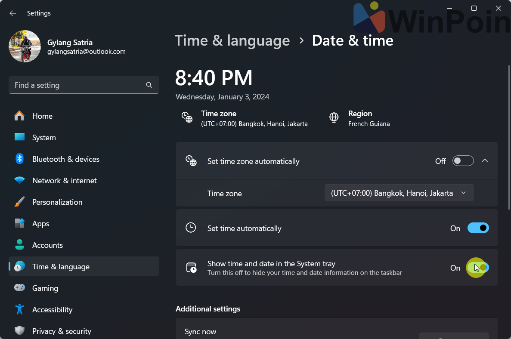Image resolution: width=511 pixels, height=339 pixels.
Task: Go to Accounts settings page
Action: coord(47,245)
